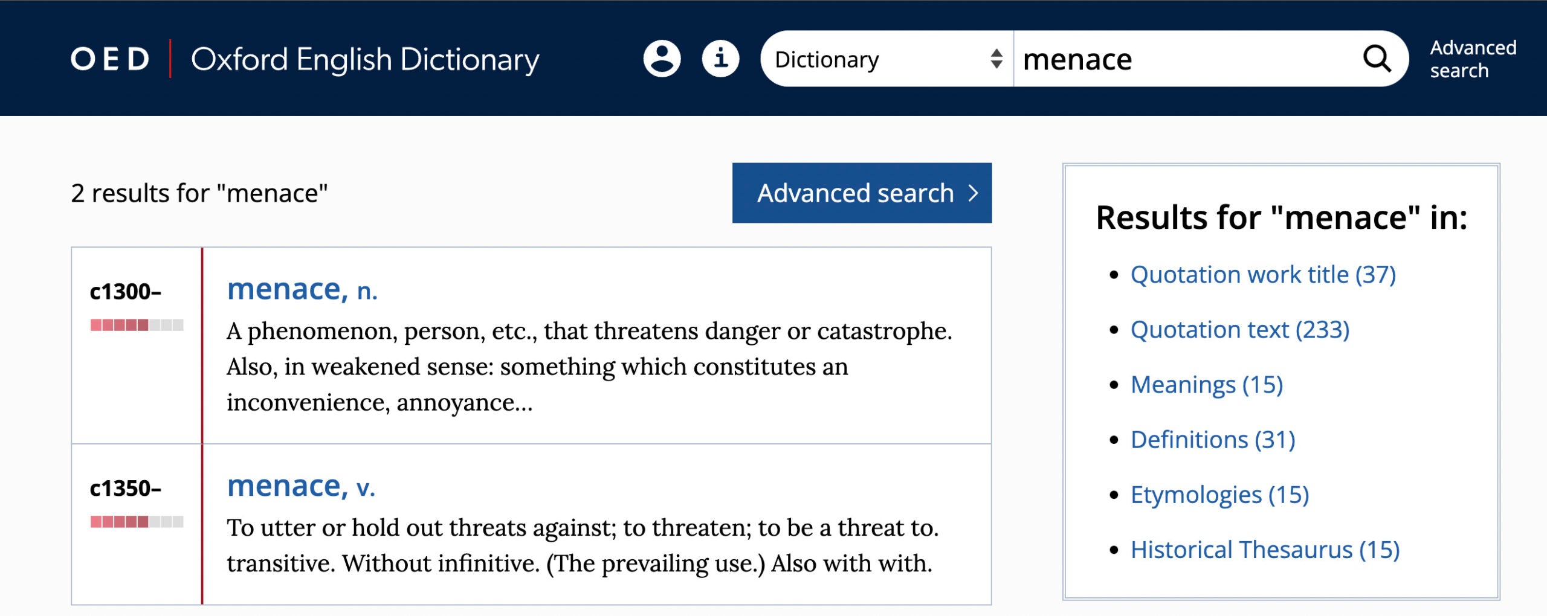Open Advanced search link in header

[x=1473, y=59]
